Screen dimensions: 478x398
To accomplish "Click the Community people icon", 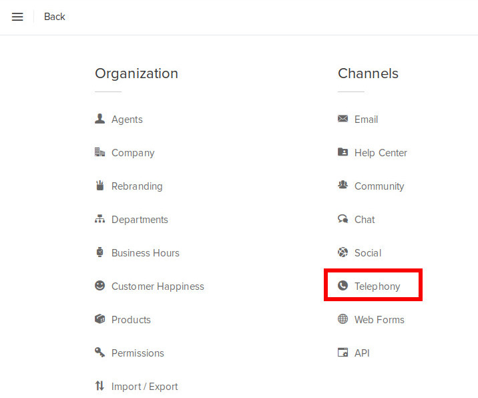I will [343, 186].
